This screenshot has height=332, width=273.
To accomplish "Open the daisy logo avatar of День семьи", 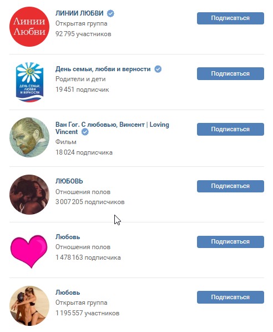I will click(x=29, y=82).
